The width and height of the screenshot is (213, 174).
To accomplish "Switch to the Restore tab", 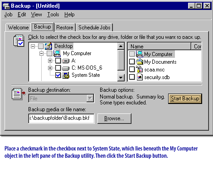I will point(65,28).
